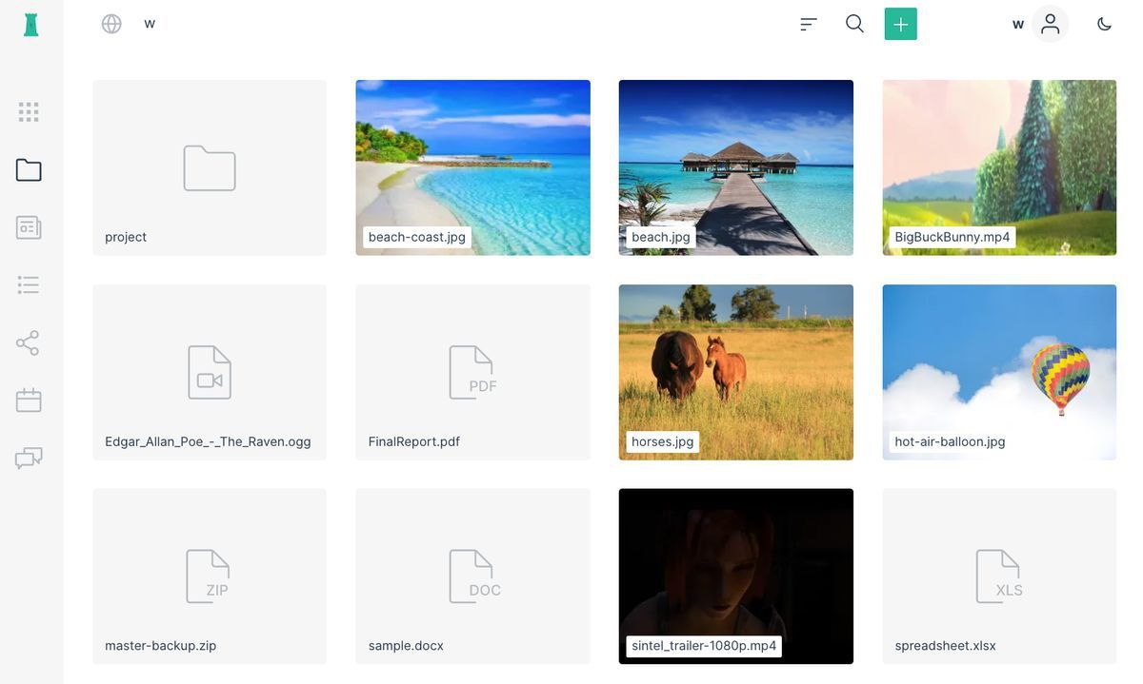Open the Sharing icon in sidebar
This screenshot has width=1143, height=684.
pyautogui.click(x=29, y=343)
